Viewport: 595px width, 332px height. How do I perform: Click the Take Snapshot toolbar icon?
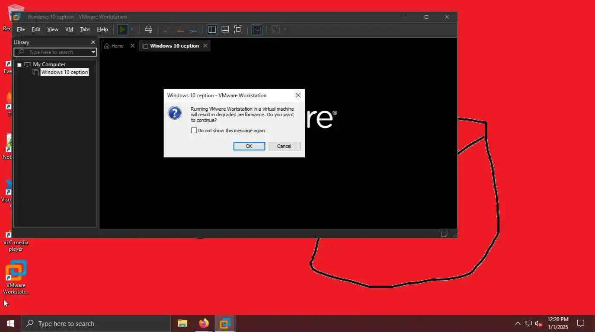[x=167, y=29]
